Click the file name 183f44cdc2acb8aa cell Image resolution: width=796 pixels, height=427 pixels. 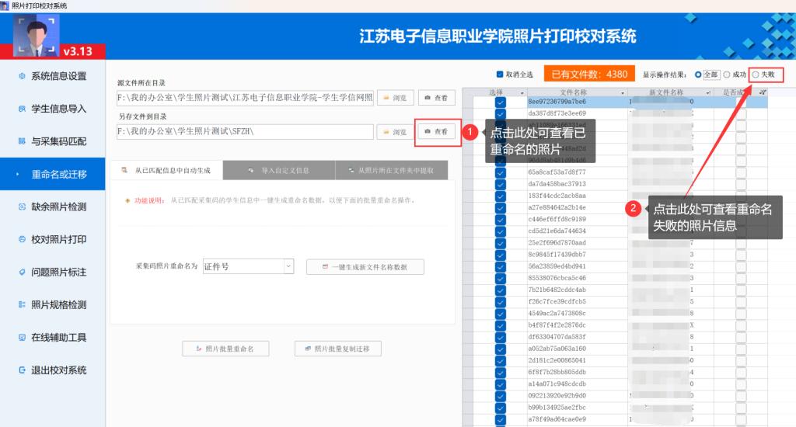point(578,196)
